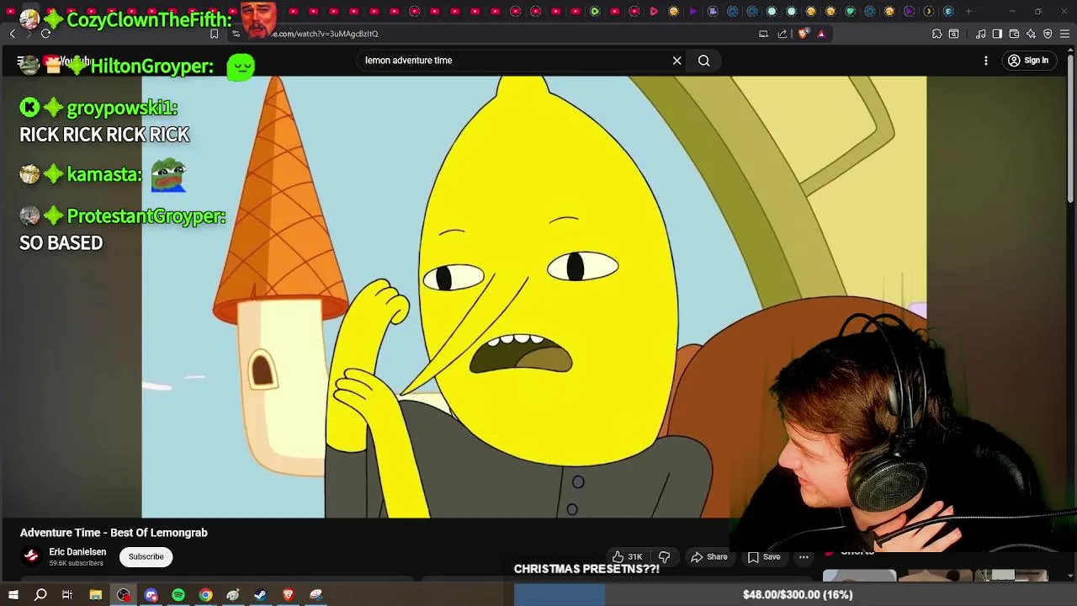Open the cast/screen icon in address bar
This screenshot has height=606, width=1077.
click(763, 34)
